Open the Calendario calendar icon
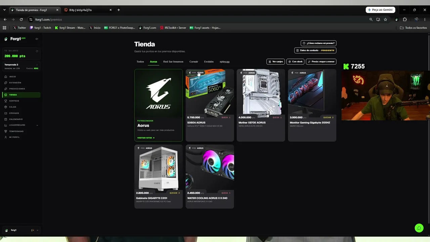This screenshot has width=430, height=242. click(x=6, y=119)
